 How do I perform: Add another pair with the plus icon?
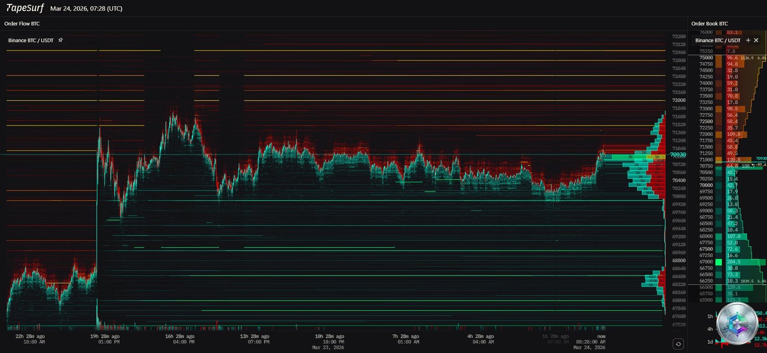coord(748,40)
